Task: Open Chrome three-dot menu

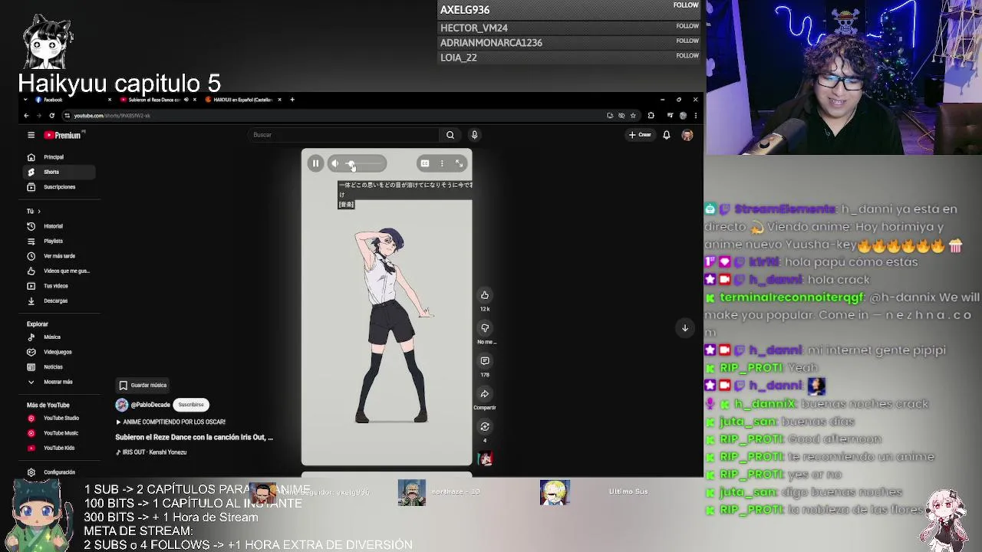Action: pos(695,116)
